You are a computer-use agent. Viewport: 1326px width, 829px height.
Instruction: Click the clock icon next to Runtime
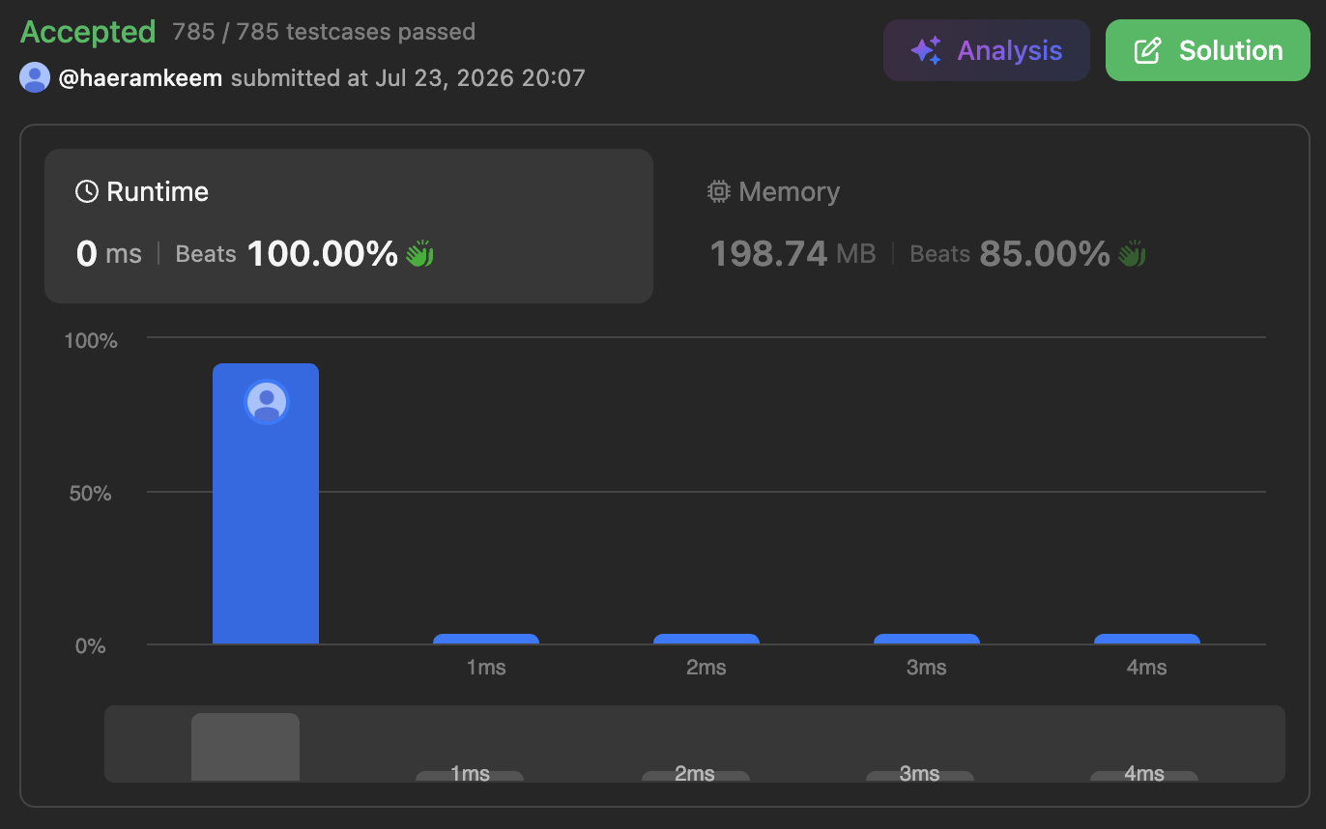point(87,191)
